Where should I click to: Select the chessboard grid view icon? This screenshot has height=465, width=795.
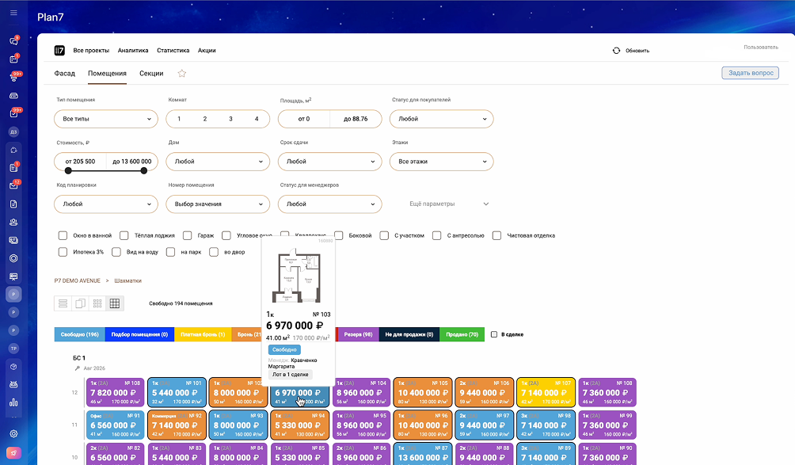[x=114, y=303]
